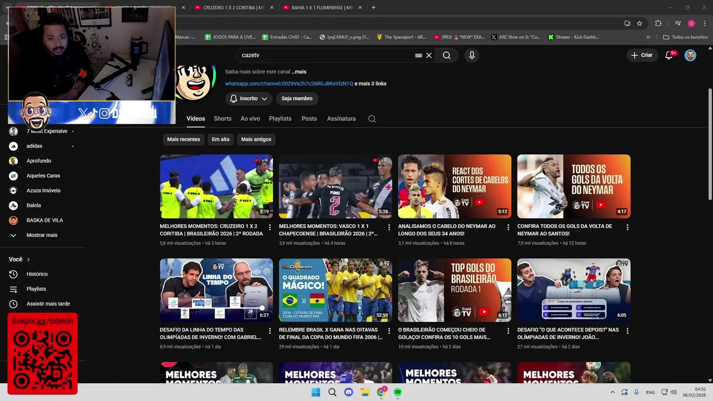Click the page vertical scrollbar
The width and height of the screenshot is (713, 401).
710,144
